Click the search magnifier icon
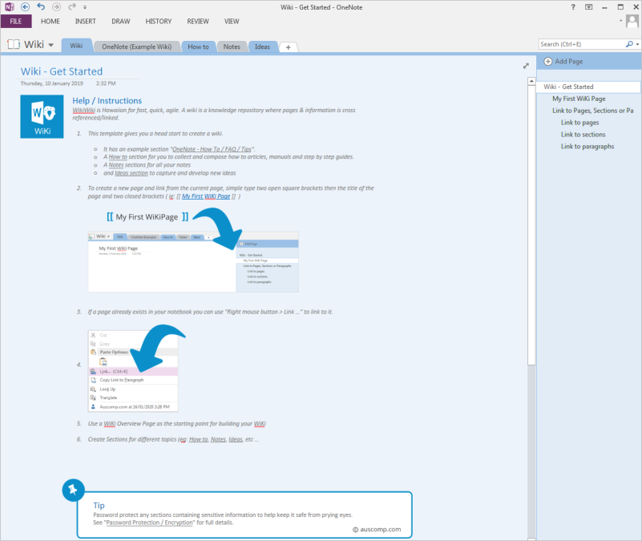 pos(629,44)
